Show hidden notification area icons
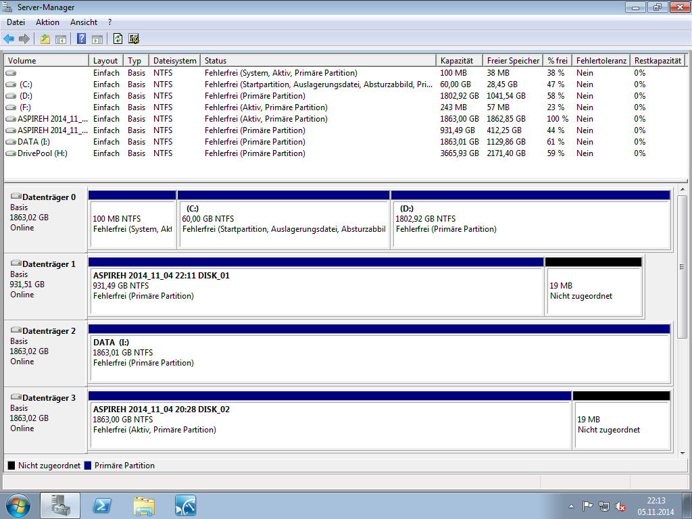The image size is (692, 519). tap(571, 506)
